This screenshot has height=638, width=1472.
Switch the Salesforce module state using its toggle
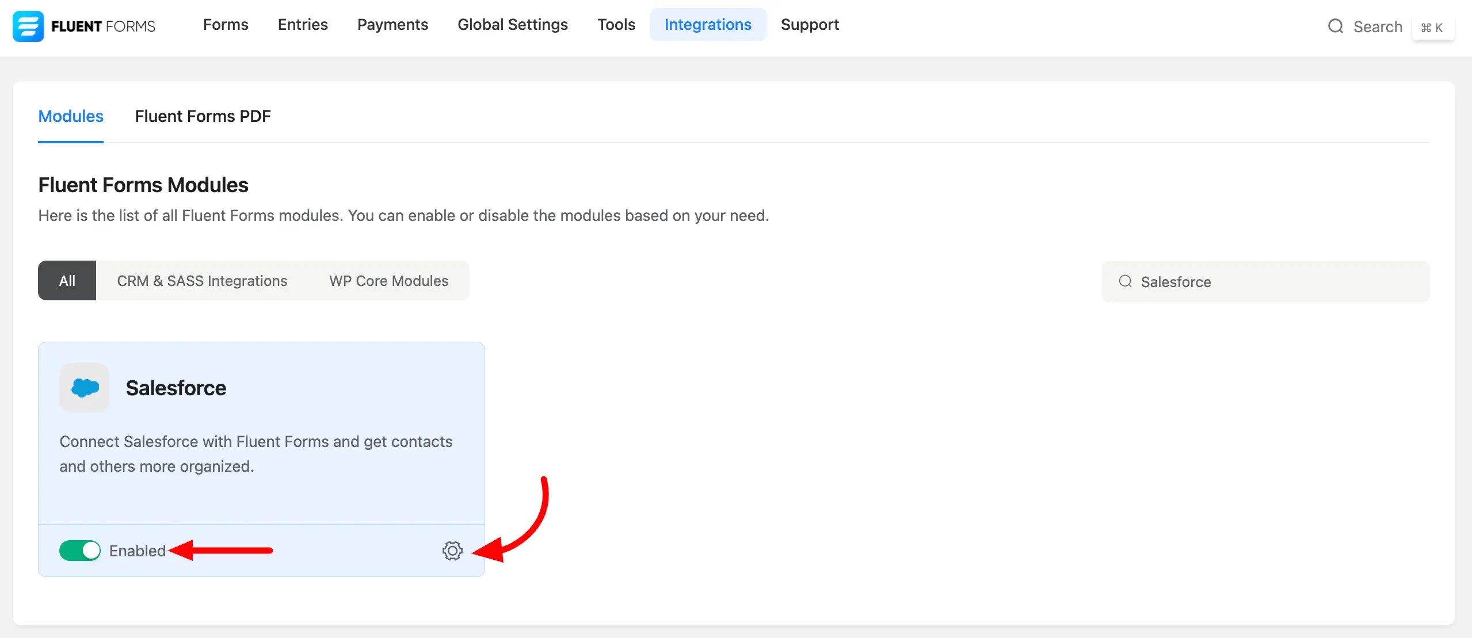[x=80, y=551]
